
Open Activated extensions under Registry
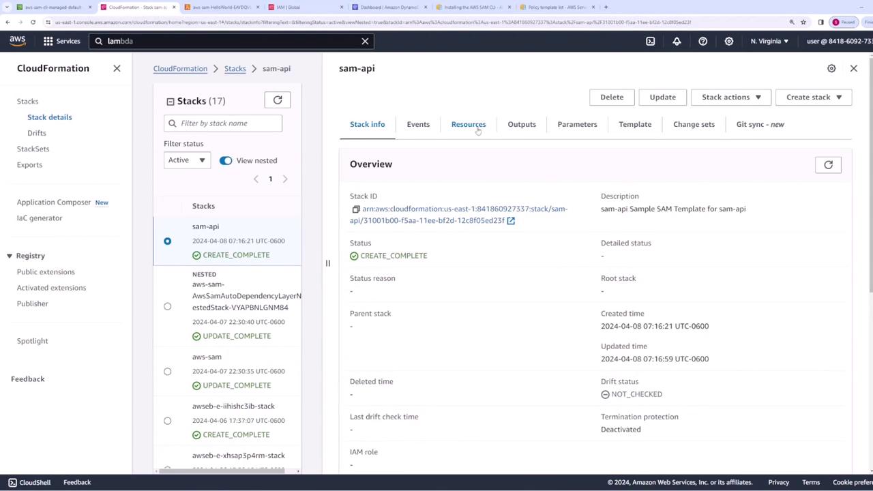pos(51,287)
